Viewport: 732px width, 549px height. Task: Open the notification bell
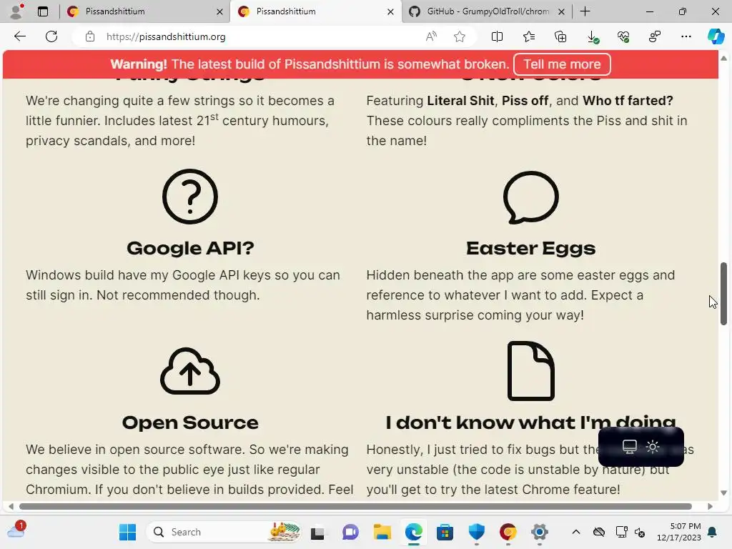tap(713, 532)
